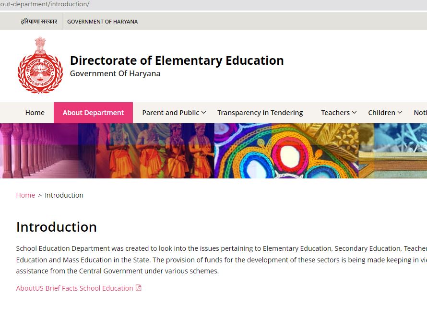Open the Parent and Public menu
The height and width of the screenshot is (318, 427).
click(x=174, y=113)
